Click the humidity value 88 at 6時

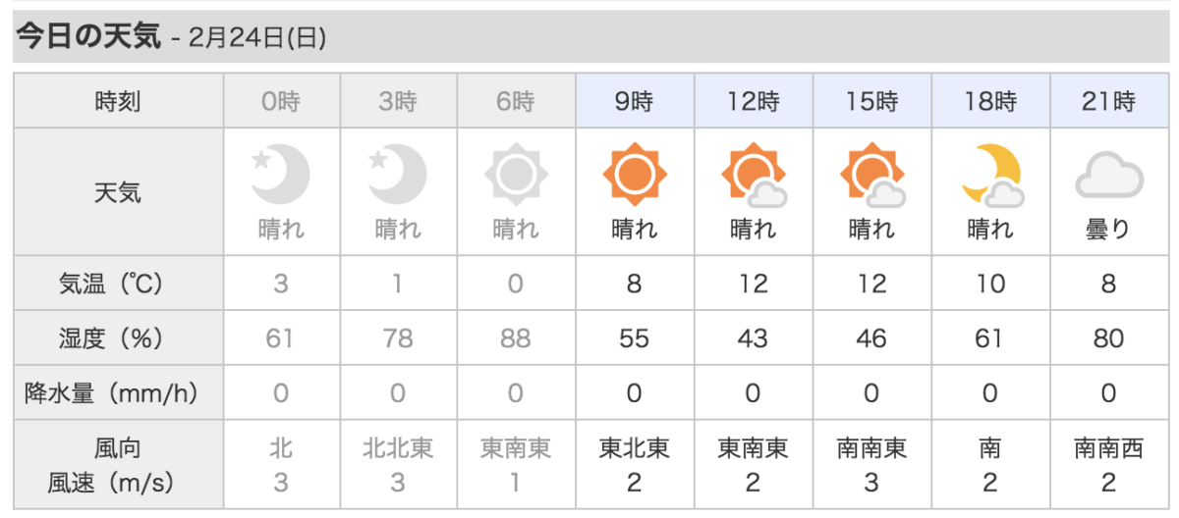coord(516,339)
